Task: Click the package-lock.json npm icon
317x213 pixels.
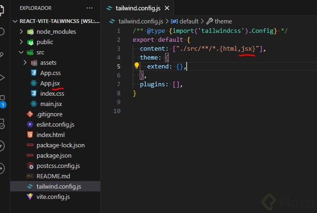Action: click(x=30, y=145)
